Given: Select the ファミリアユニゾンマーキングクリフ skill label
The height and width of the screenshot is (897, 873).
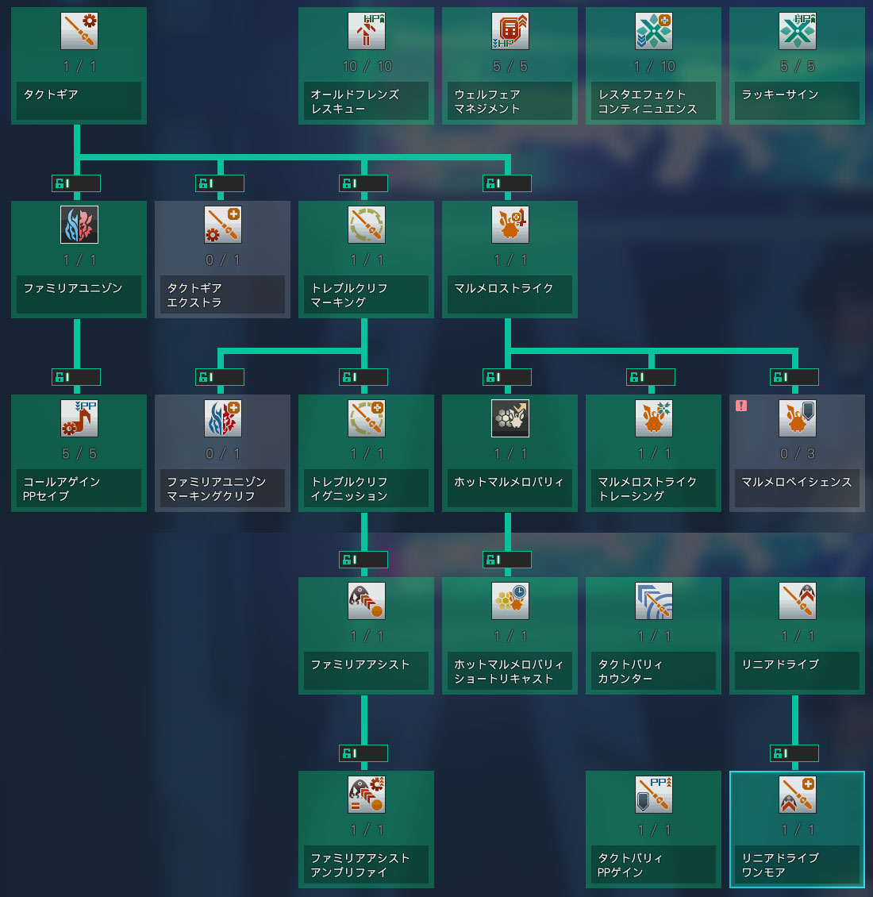Looking at the screenshot, I should tap(222, 488).
